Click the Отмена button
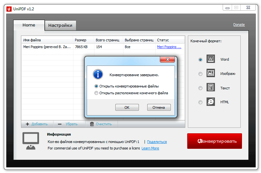Image resolution: width=261 pixels, height=173 pixels. pos(159,107)
